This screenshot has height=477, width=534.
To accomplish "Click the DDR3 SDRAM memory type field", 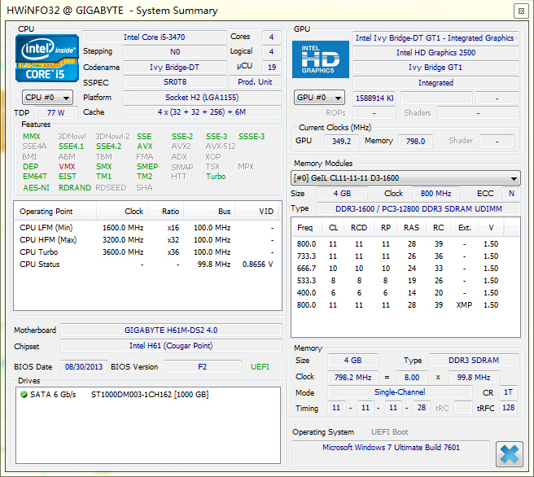I will click(x=474, y=361).
